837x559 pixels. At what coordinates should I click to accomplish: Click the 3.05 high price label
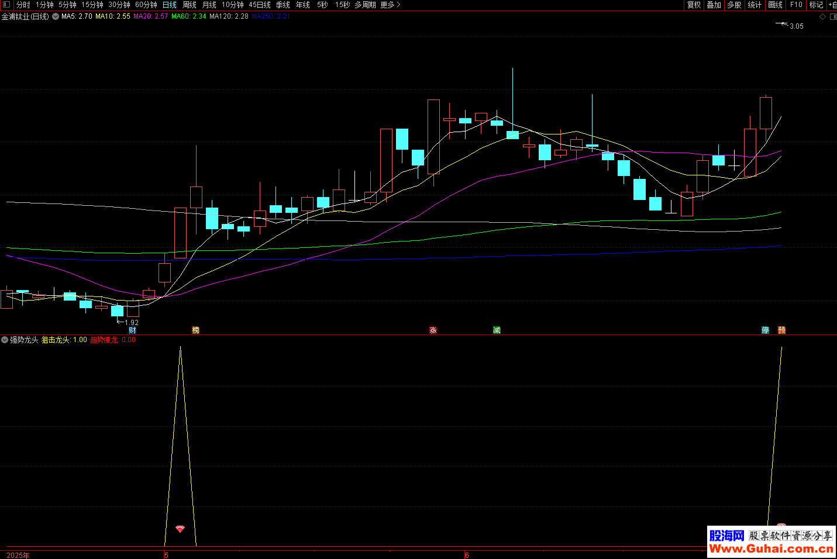[797, 26]
